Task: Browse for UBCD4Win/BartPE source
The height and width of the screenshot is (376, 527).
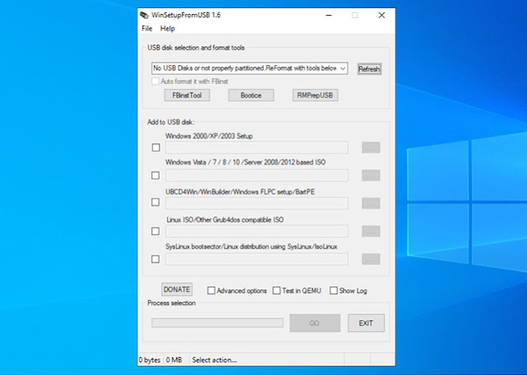Action: pyautogui.click(x=371, y=204)
